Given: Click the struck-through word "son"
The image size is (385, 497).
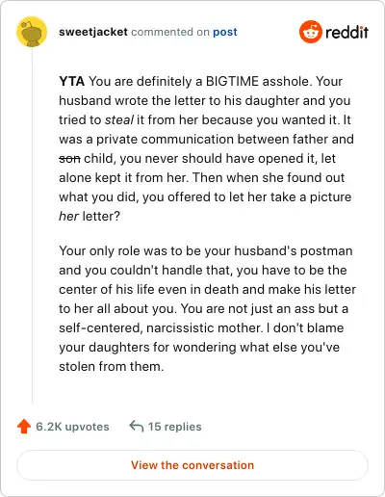Looking at the screenshot, I should 69,158.
